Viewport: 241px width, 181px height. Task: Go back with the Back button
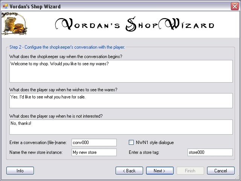129,171
